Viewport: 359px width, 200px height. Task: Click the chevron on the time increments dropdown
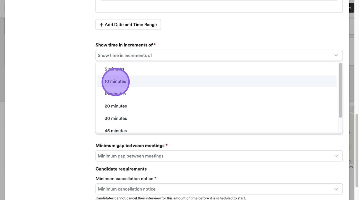click(336, 55)
